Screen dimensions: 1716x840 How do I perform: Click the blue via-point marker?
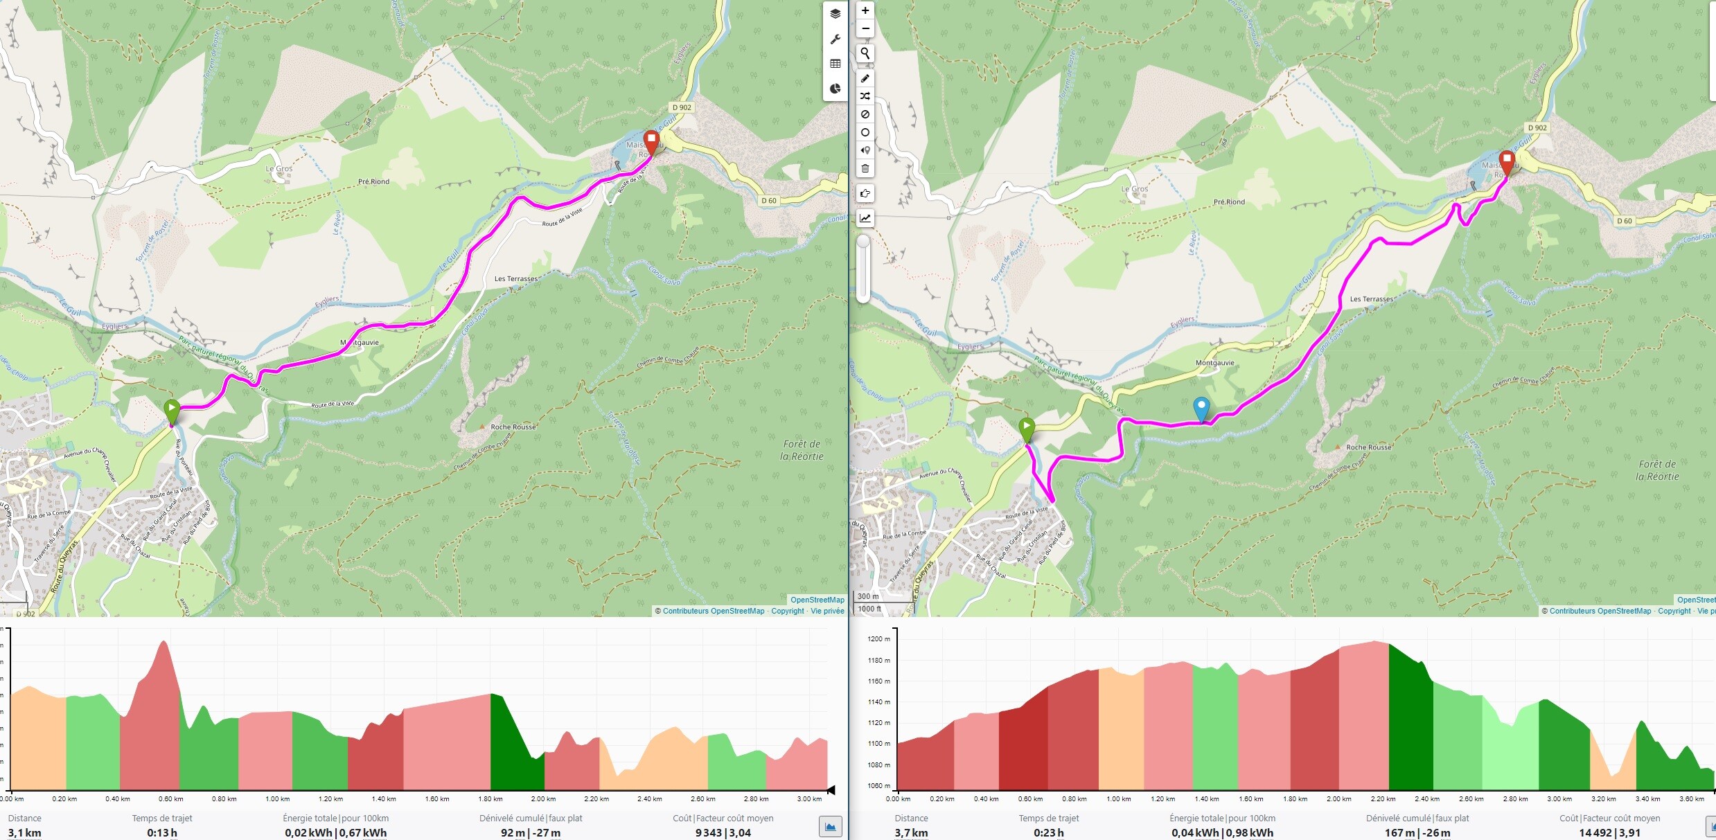[x=1201, y=408]
